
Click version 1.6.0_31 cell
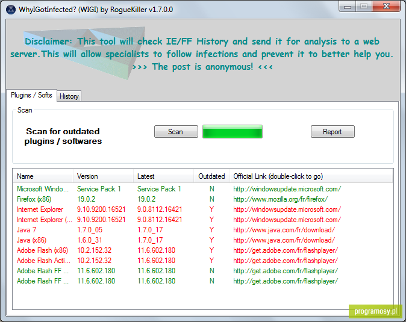point(90,240)
